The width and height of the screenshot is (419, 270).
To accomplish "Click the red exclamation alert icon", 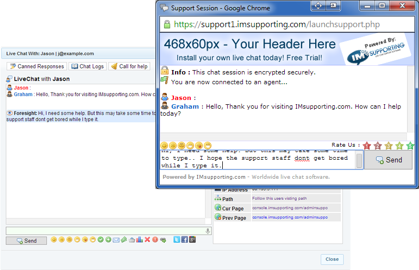I will 155,240.
